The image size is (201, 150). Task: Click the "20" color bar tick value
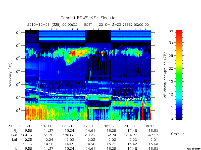click(x=171, y=68)
